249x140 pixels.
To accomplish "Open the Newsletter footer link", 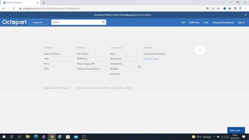I will [x=116, y=59].
